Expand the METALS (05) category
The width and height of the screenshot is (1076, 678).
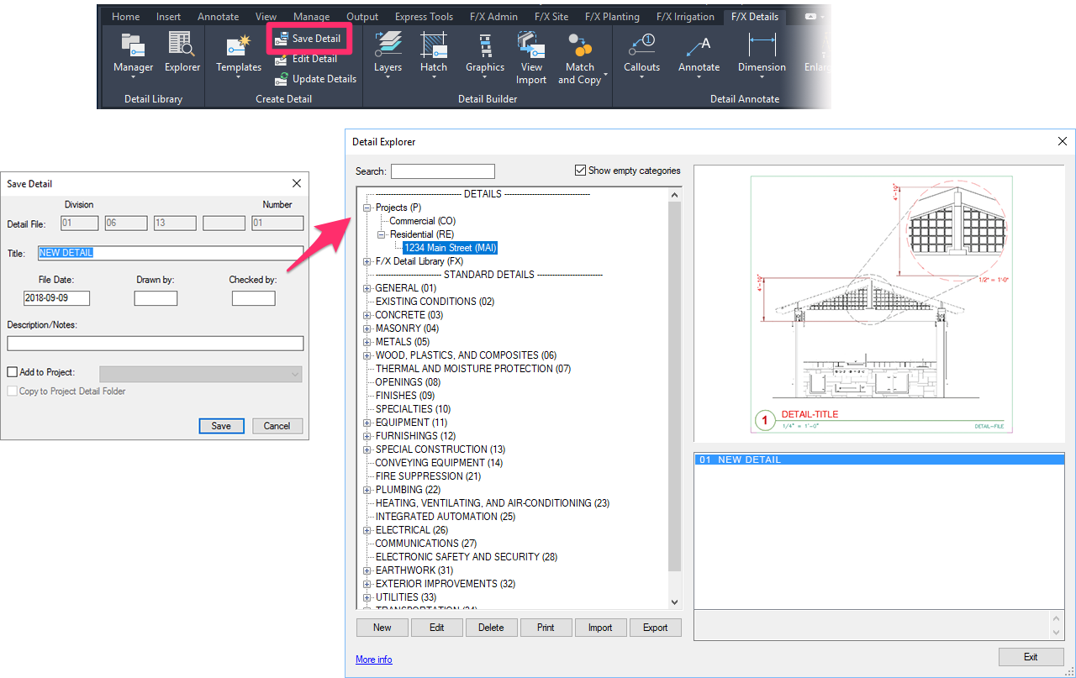click(367, 342)
